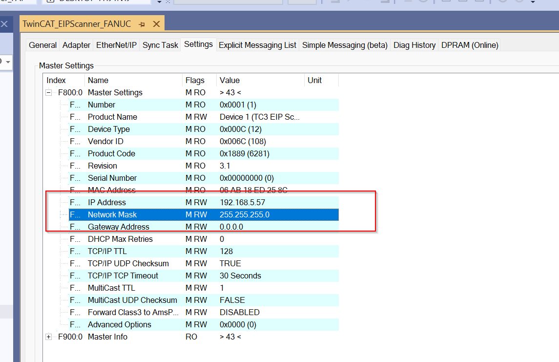Select the Product Name row
This screenshot has height=362, width=559.
click(204, 117)
